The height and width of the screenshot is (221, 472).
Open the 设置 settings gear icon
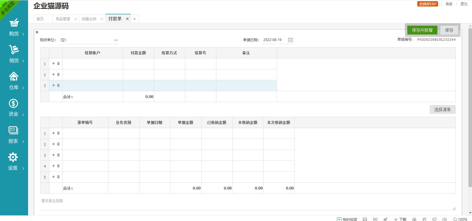(x=13, y=157)
